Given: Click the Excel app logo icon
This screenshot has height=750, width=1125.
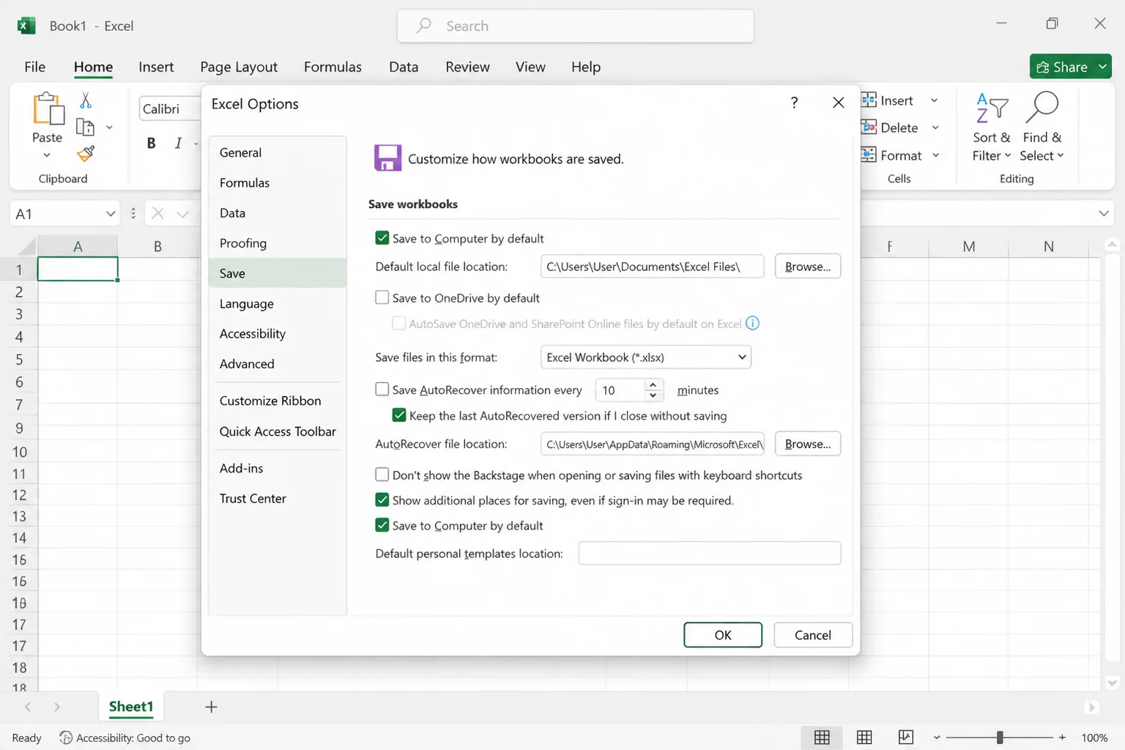Looking at the screenshot, I should [x=26, y=26].
